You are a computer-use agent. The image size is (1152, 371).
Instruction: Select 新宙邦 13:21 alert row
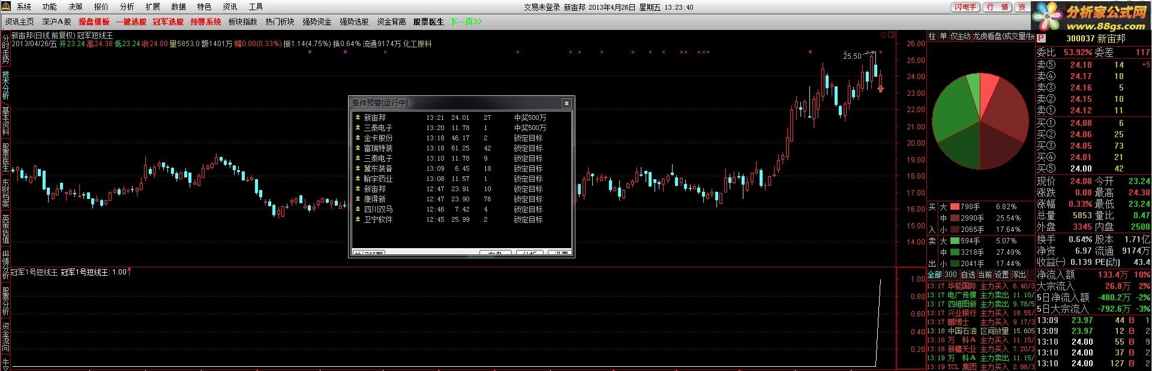coord(461,117)
